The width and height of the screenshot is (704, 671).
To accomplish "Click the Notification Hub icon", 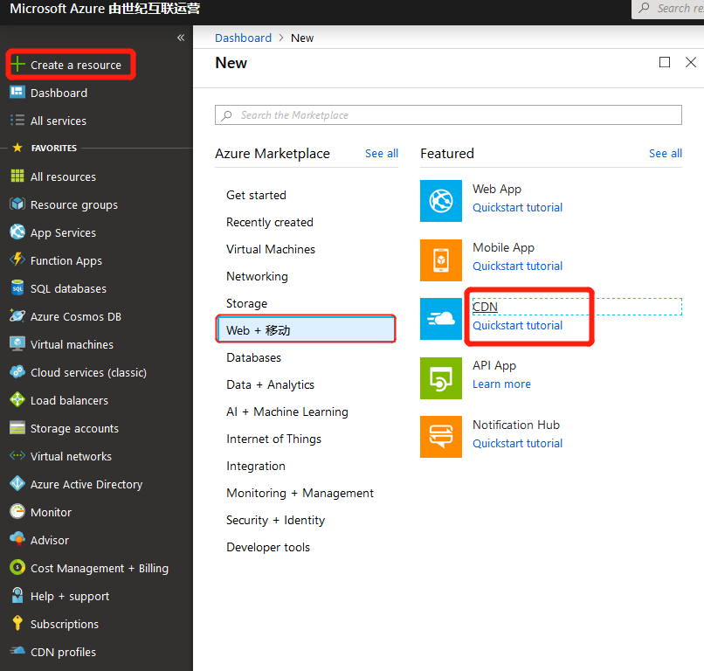I will pos(441,437).
